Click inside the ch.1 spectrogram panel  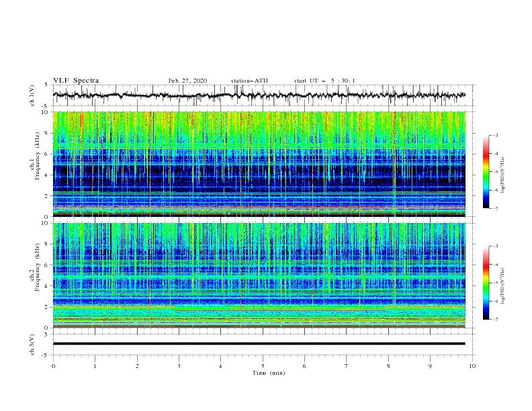coord(259,164)
